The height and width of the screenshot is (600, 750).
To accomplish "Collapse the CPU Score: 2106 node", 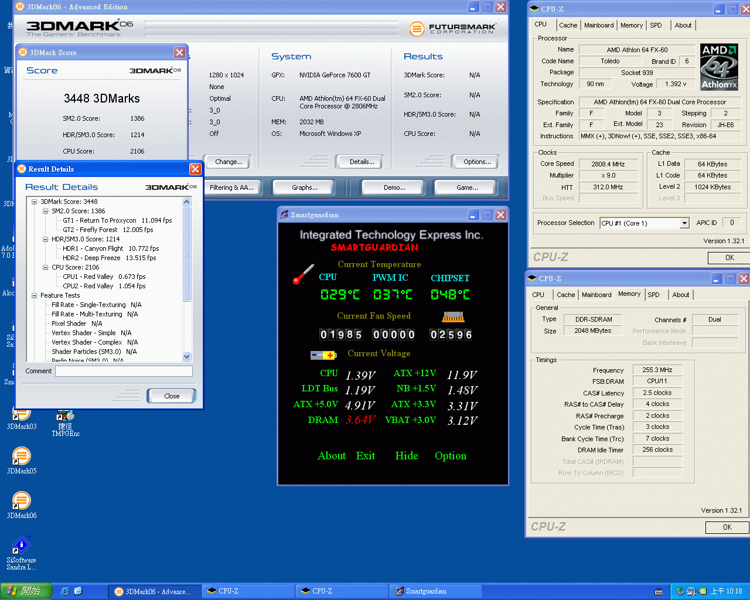I will point(46,267).
